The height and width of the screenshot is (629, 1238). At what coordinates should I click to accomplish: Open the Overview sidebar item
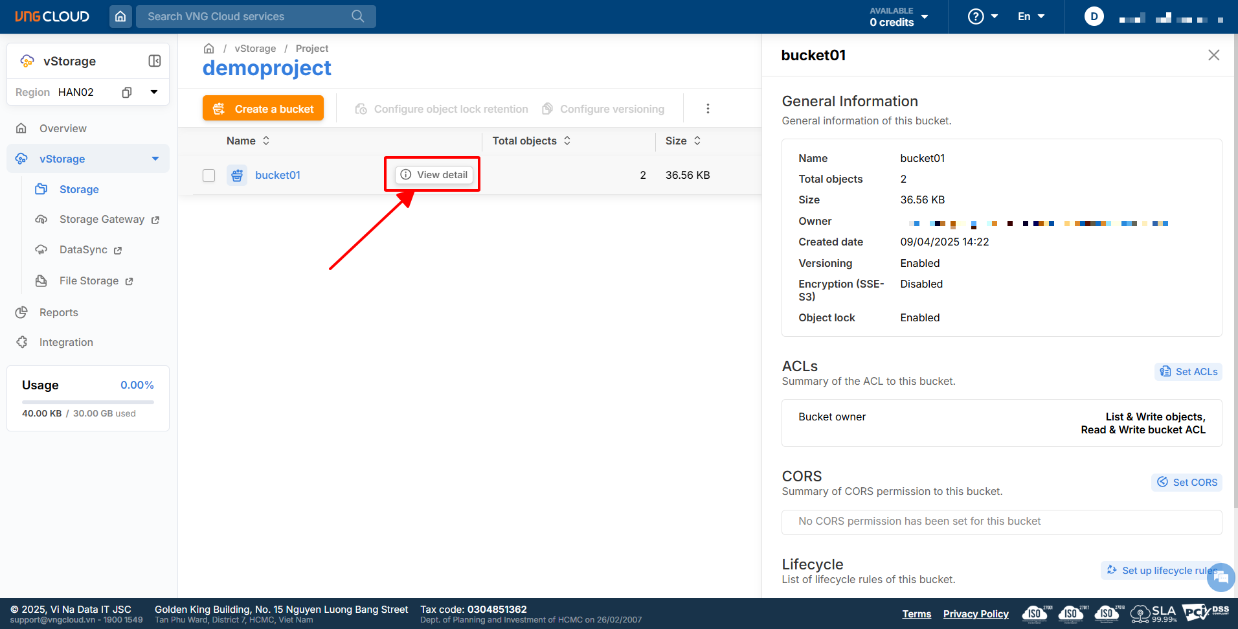[x=63, y=128]
